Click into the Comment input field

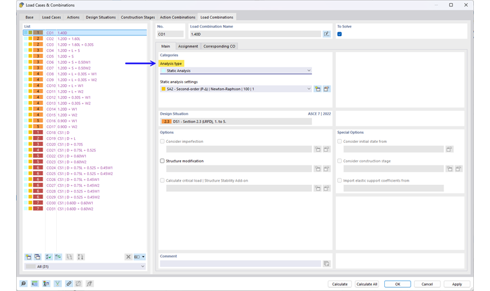[240, 264]
